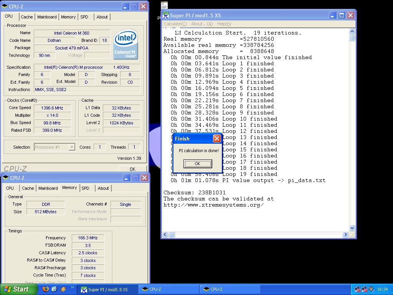The image size is (393, 295).
Task: Switch to Cache tab in upper CPU-Z window
Action: [x=27, y=17]
